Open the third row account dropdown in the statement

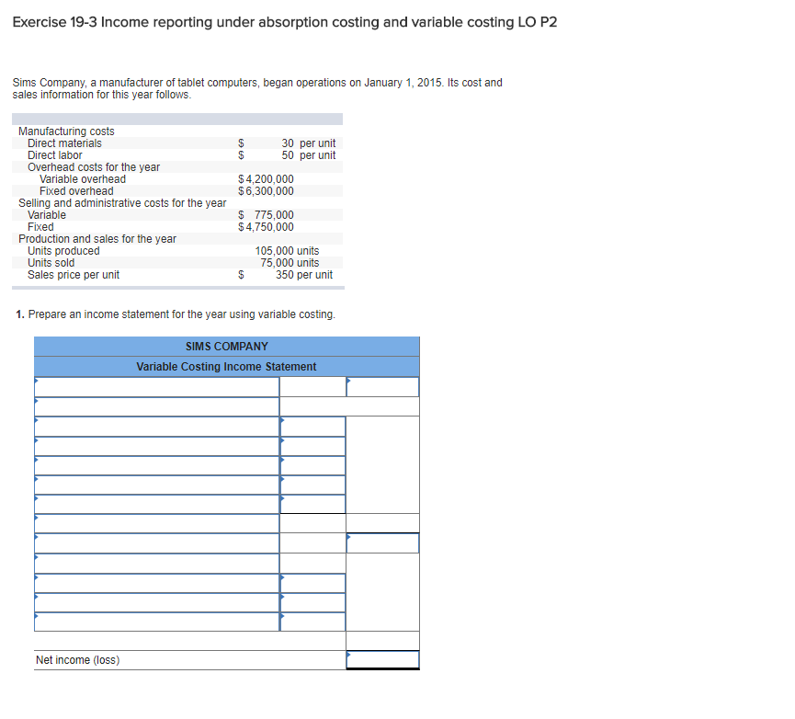point(156,426)
